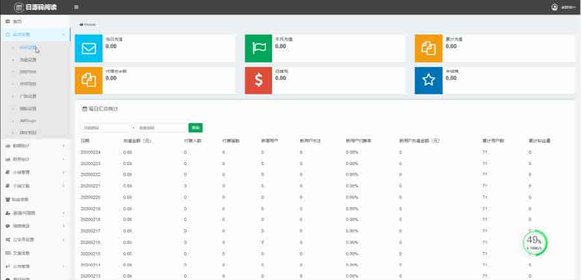Click the 日源码阅读 logo in header

(36, 7)
